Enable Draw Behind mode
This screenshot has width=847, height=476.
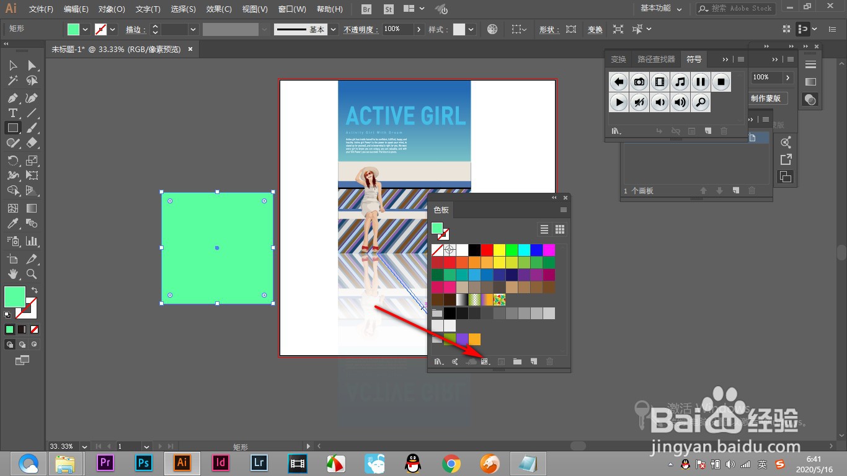pos(22,345)
